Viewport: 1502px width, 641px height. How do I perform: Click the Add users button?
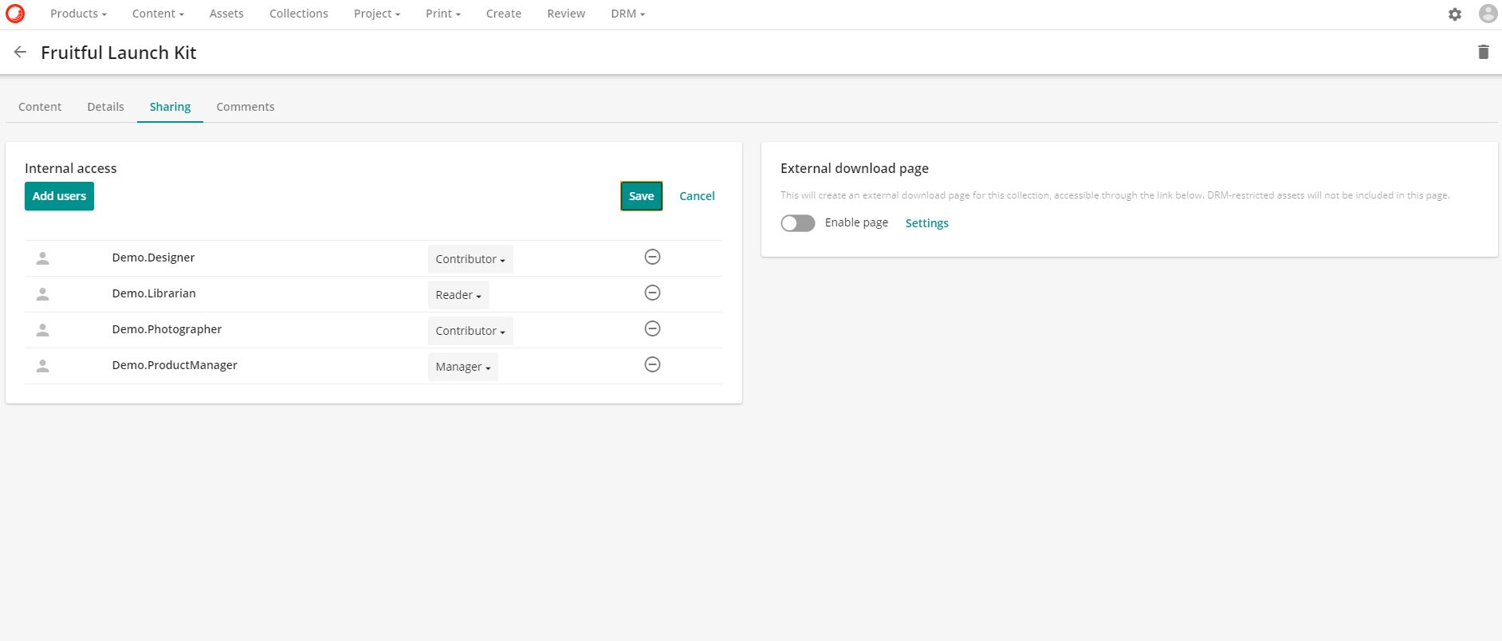(59, 196)
